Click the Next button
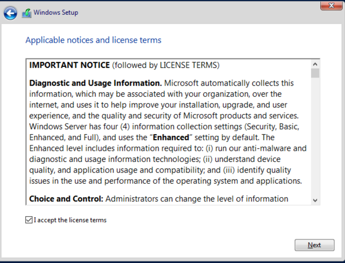 (314, 245)
